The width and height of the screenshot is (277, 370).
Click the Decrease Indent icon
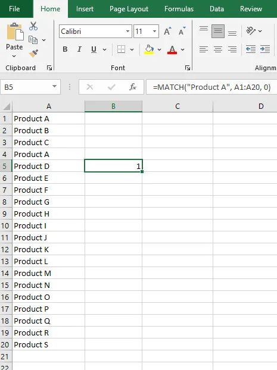point(251,49)
